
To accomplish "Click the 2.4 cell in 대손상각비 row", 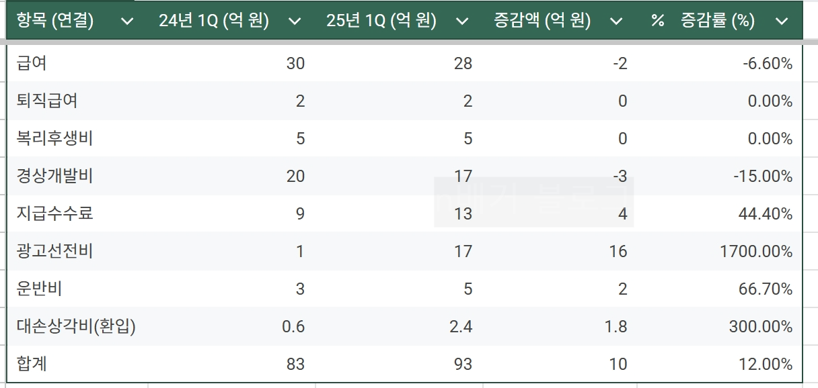I will coord(461,326).
